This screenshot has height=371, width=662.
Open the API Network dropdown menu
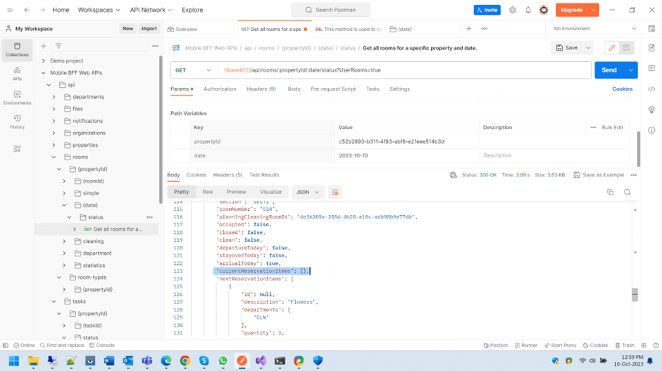tap(151, 10)
